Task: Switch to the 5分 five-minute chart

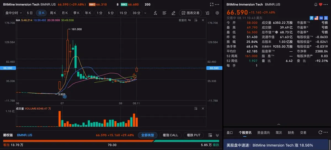Action: (x=111, y=13)
